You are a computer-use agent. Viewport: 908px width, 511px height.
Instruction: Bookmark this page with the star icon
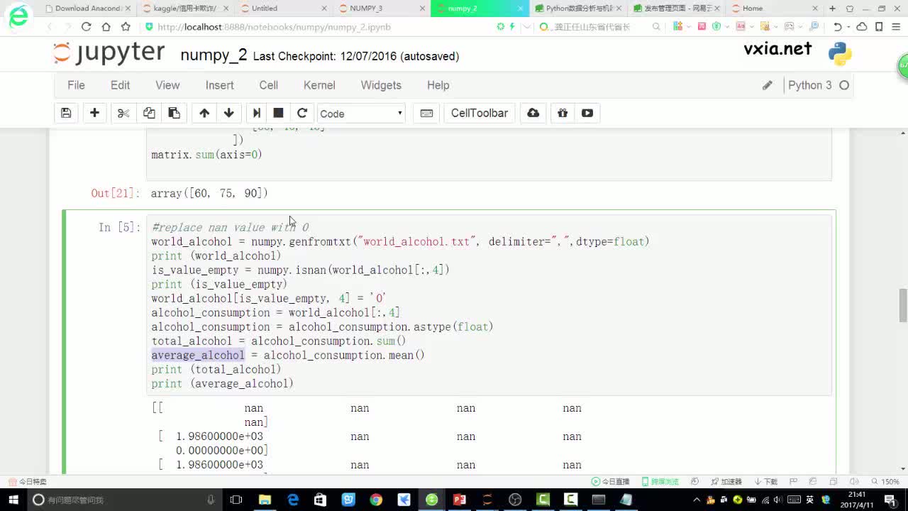[x=126, y=26]
